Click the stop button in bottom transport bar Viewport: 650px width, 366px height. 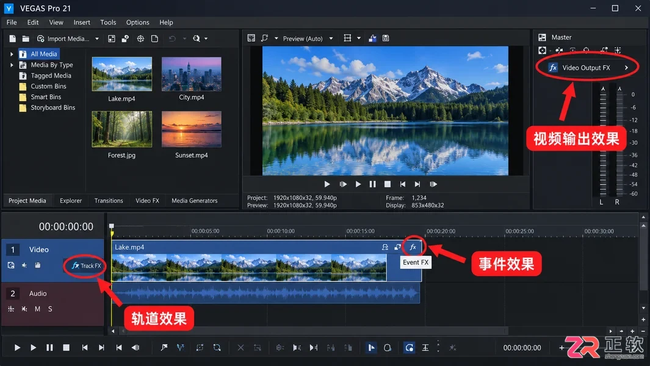coord(67,348)
